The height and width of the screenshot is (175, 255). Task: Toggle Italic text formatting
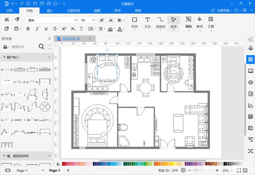click(37, 29)
